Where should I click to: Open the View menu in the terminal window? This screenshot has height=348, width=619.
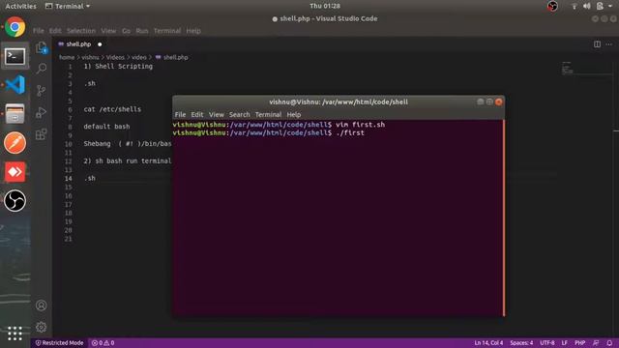point(217,114)
